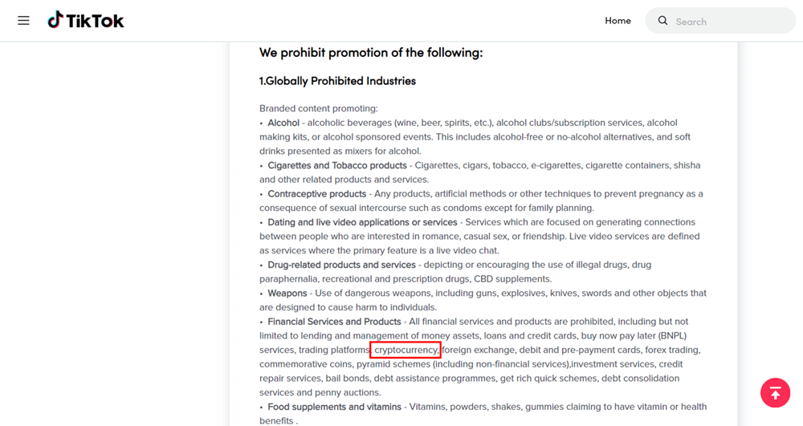Click the 'We prohibit promotion' heading
This screenshot has height=426, width=803.
371,53
